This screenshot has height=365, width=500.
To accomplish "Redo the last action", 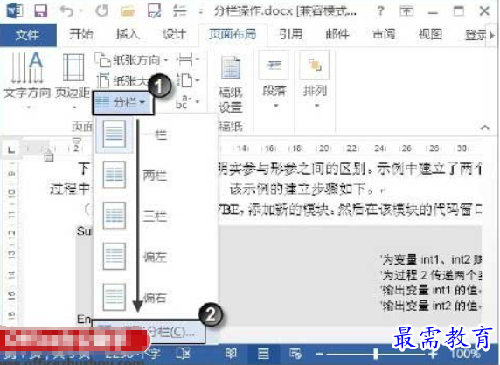I will [101, 11].
